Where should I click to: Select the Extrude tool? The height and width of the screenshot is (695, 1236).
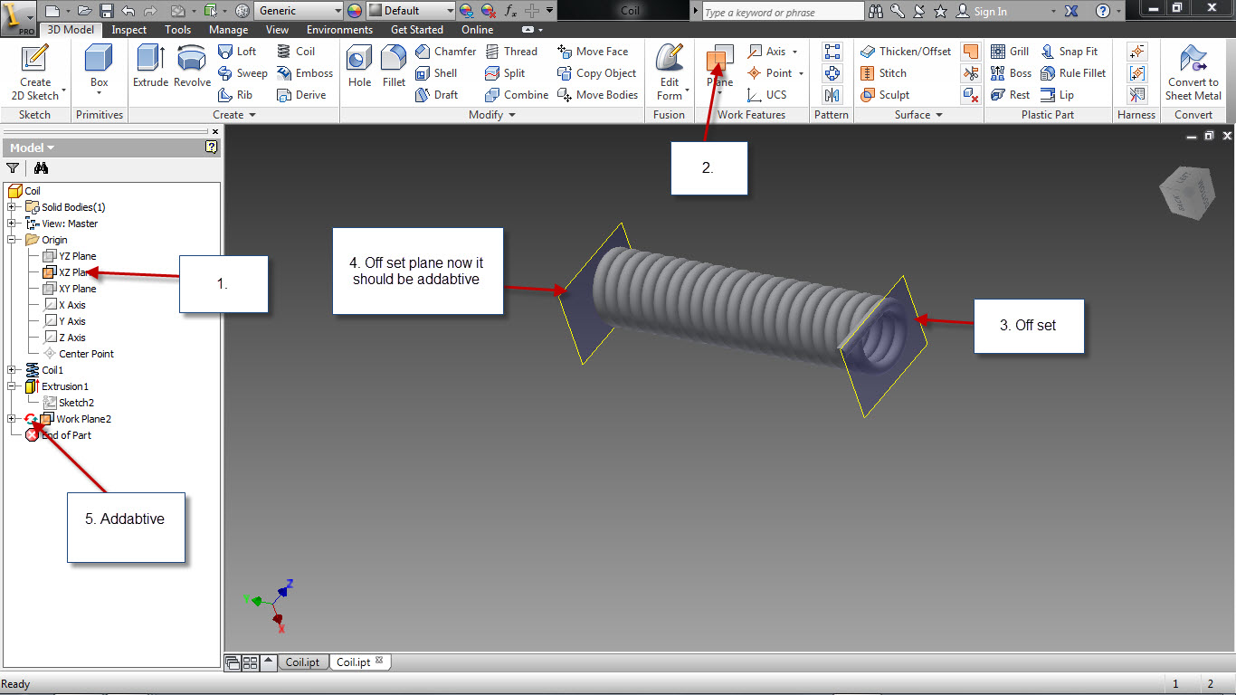click(150, 66)
